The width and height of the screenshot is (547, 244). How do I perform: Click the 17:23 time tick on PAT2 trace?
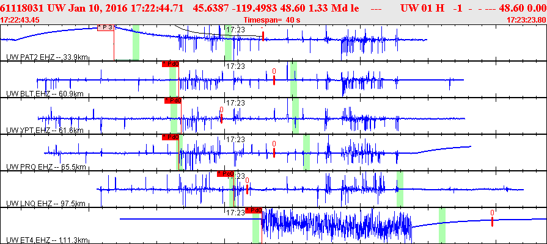tap(235, 29)
